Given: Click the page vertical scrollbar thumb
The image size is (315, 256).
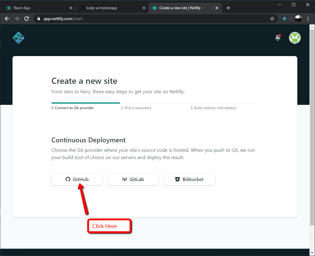Looking at the screenshot, I should pyautogui.click(x=312, y=127).
